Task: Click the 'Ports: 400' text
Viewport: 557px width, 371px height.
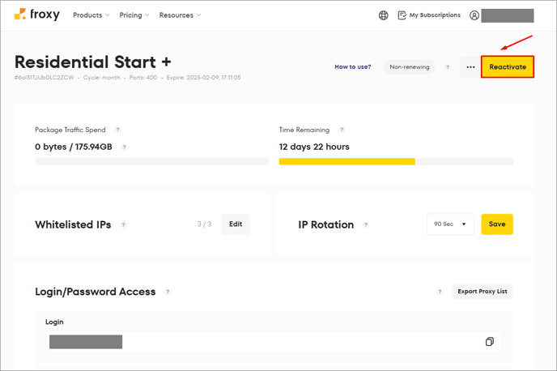Action: [143, 78]
